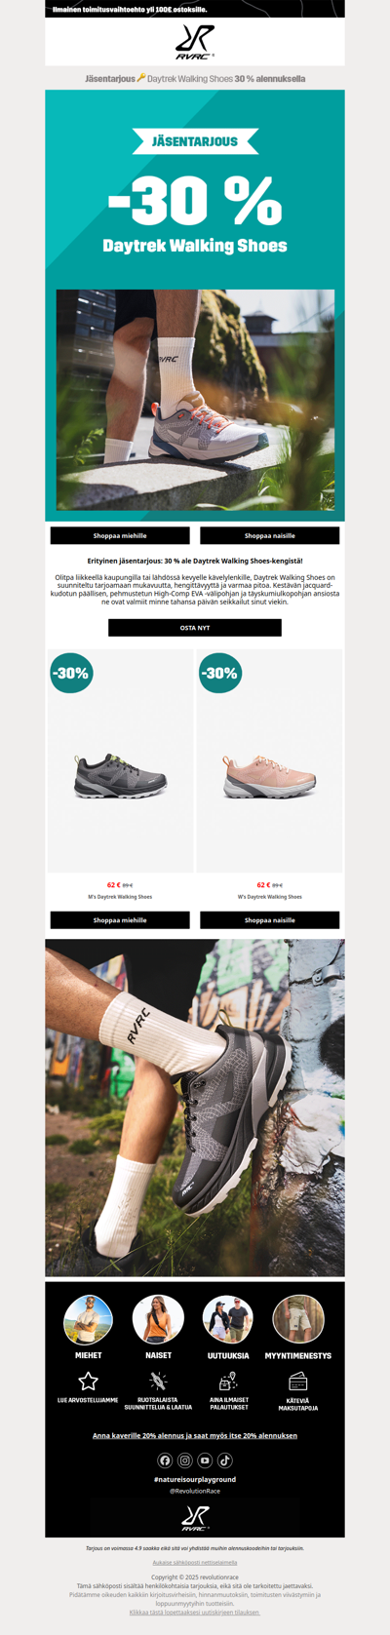
Task: Click Shoppaa naisille under pink shoe
Action: click(x=270, y=919)
